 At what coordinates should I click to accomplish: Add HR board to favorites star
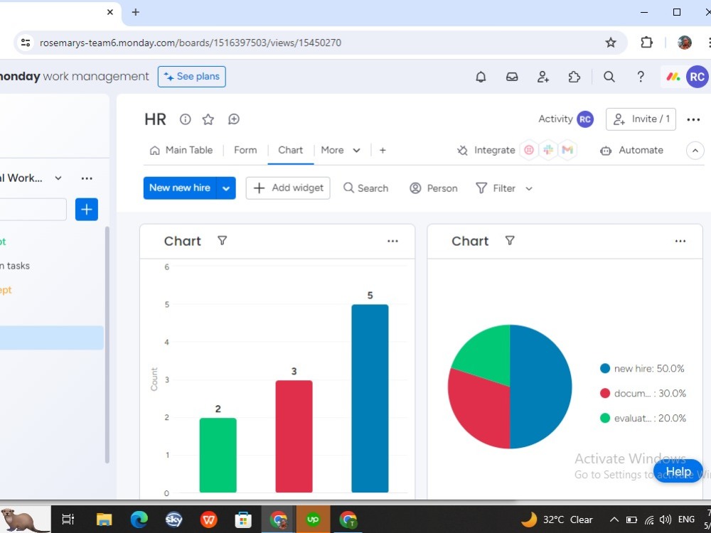coord(208,119)
